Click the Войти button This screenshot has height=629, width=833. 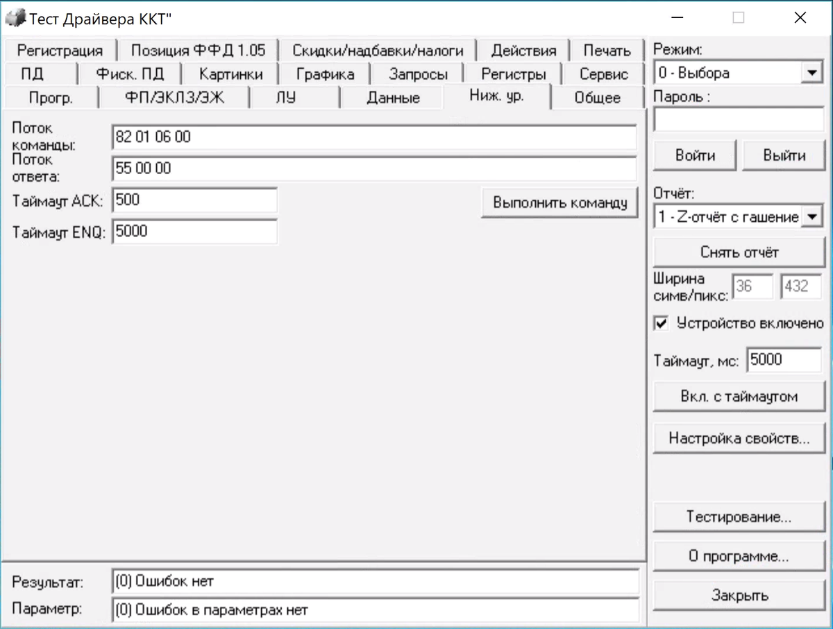tap(696, 156)
